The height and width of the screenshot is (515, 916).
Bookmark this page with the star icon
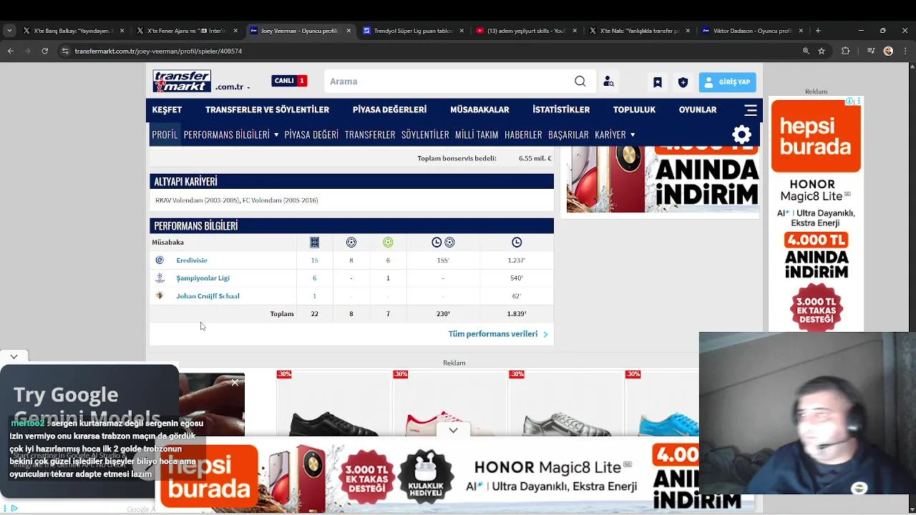click(822, 51)
